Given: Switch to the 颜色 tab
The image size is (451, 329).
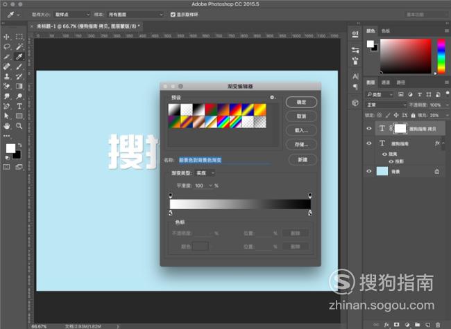Looking at the screenshot, I should point(371,31).
